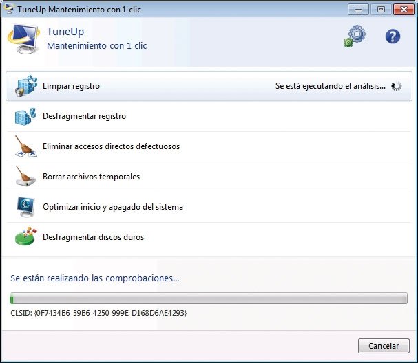Click the 'Mantenimiento con 1 clic' subtitle
This screenshot has width=418, height=363.
[x=97, y=46]
